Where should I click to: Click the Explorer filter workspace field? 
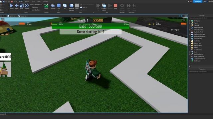201,18
